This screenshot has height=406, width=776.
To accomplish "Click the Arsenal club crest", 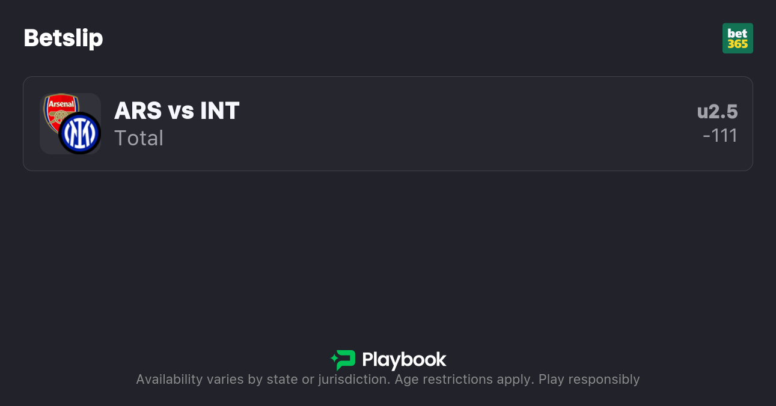I will pyautogui.click(x=61, y=109).
